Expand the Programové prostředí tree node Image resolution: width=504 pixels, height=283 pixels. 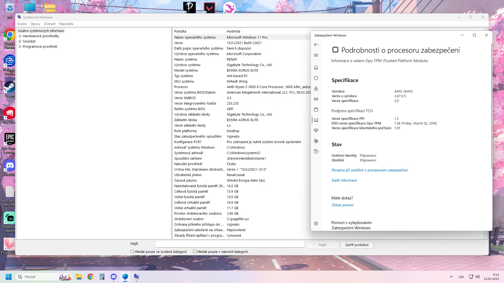click(20, 47)
